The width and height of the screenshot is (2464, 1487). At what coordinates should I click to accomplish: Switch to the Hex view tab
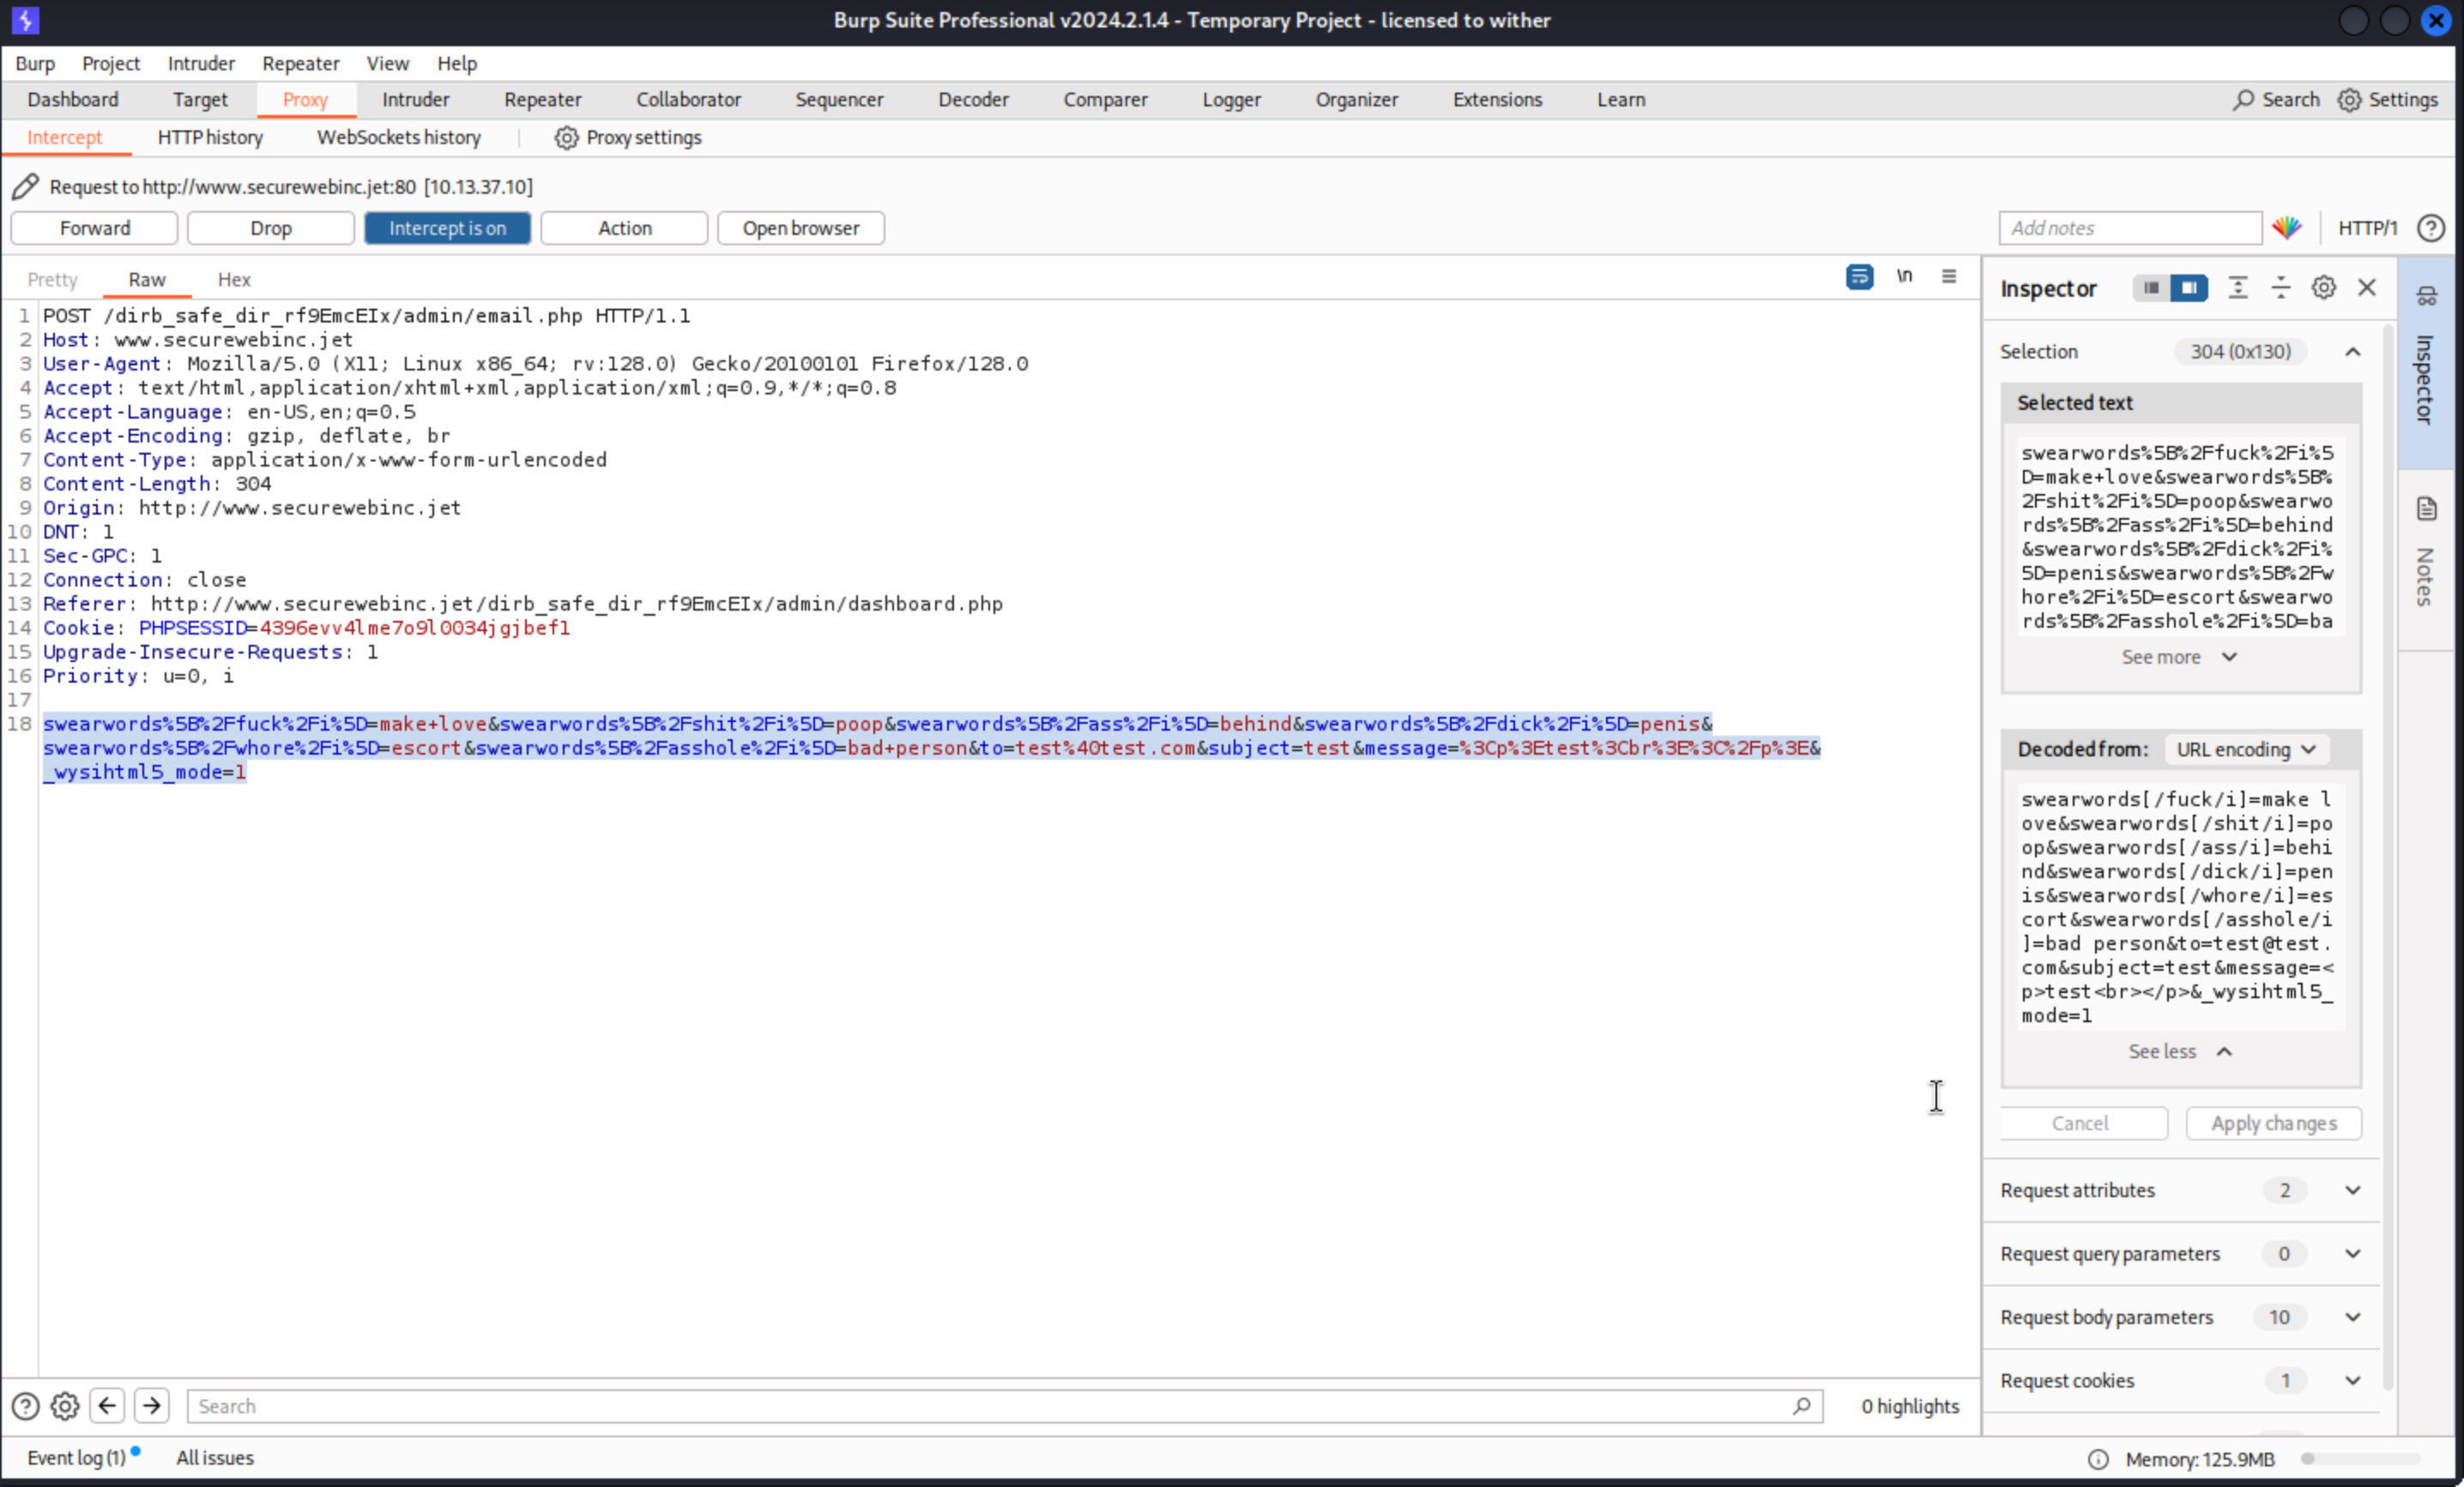click(x=234, y=280)
